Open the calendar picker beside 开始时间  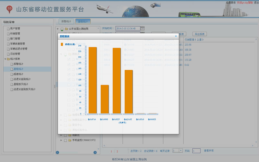(x=142, y=29)
